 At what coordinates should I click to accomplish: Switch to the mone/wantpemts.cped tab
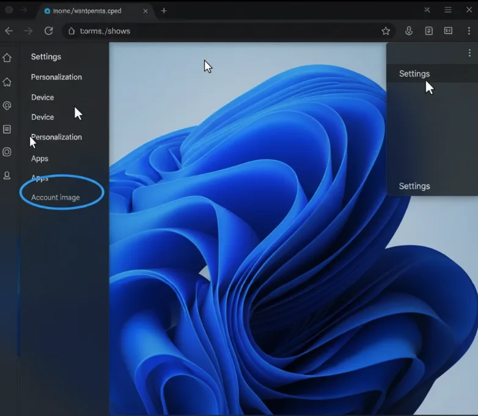[x=87, y=11]
